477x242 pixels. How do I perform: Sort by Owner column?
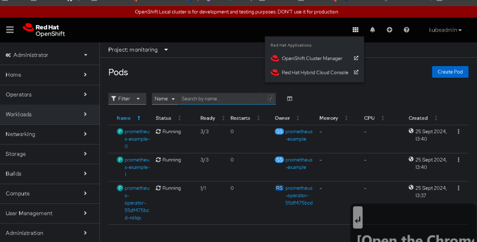297,118
